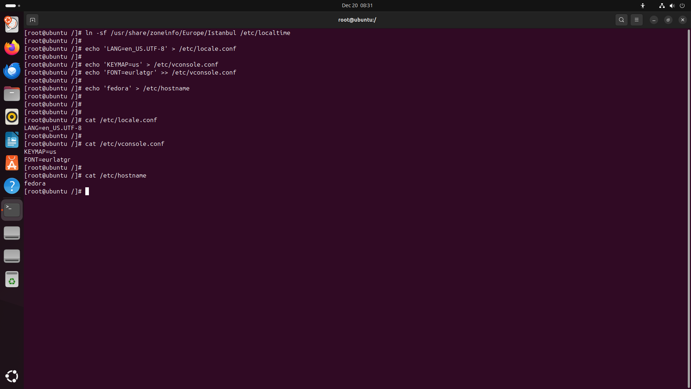Screen dimensions: 691x389
Task: Restore the terminal window size
Action: 668,20
